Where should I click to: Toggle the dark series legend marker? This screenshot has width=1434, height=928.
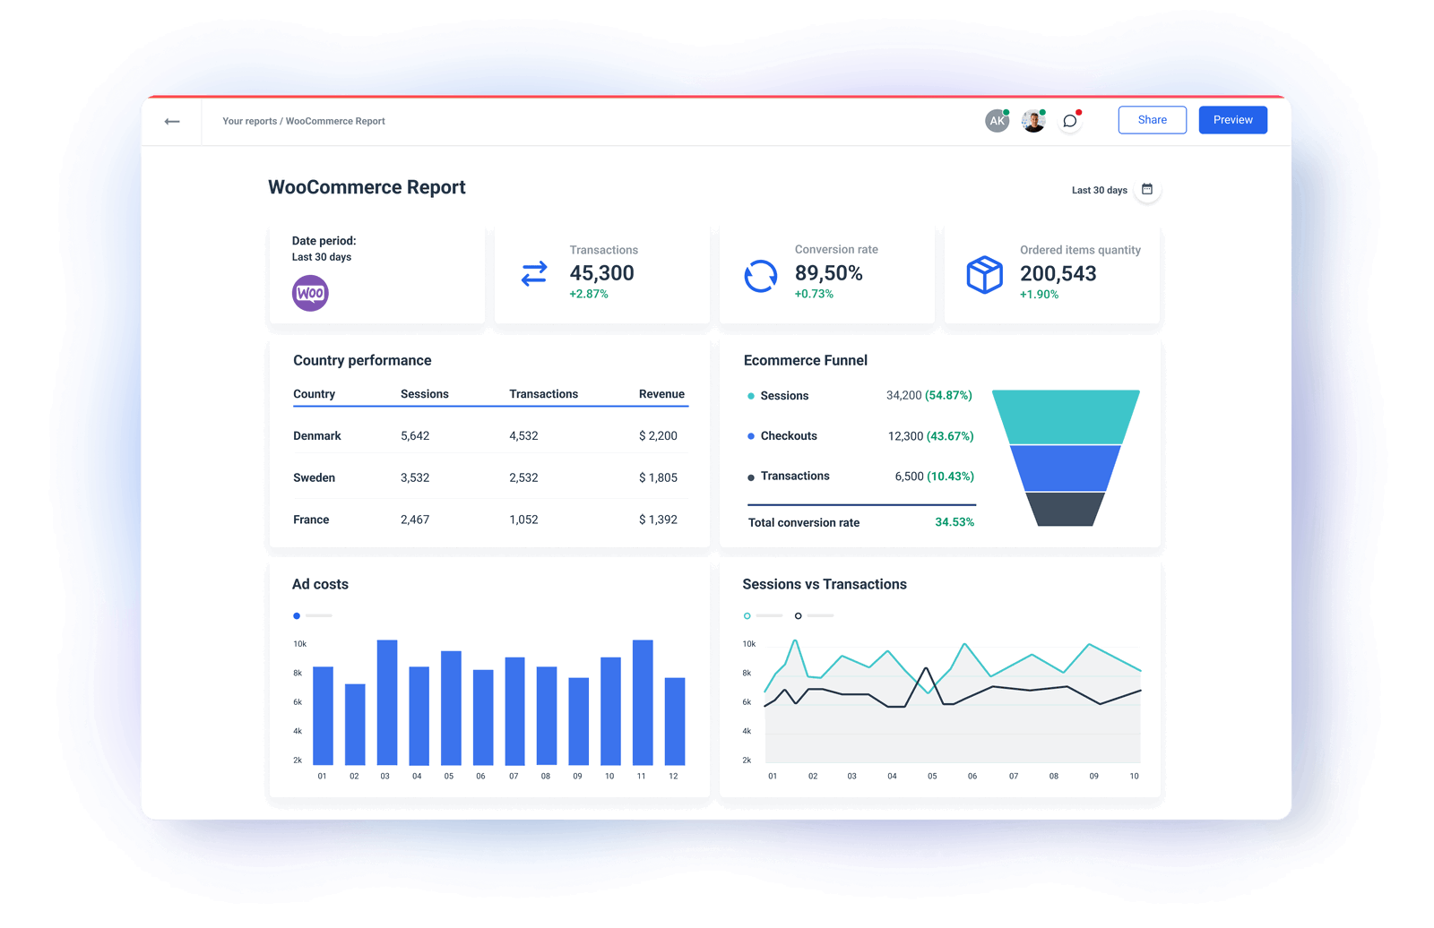[x=798, y=615]
